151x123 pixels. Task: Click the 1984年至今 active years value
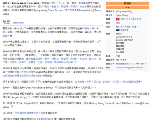(x=121, y=60)
